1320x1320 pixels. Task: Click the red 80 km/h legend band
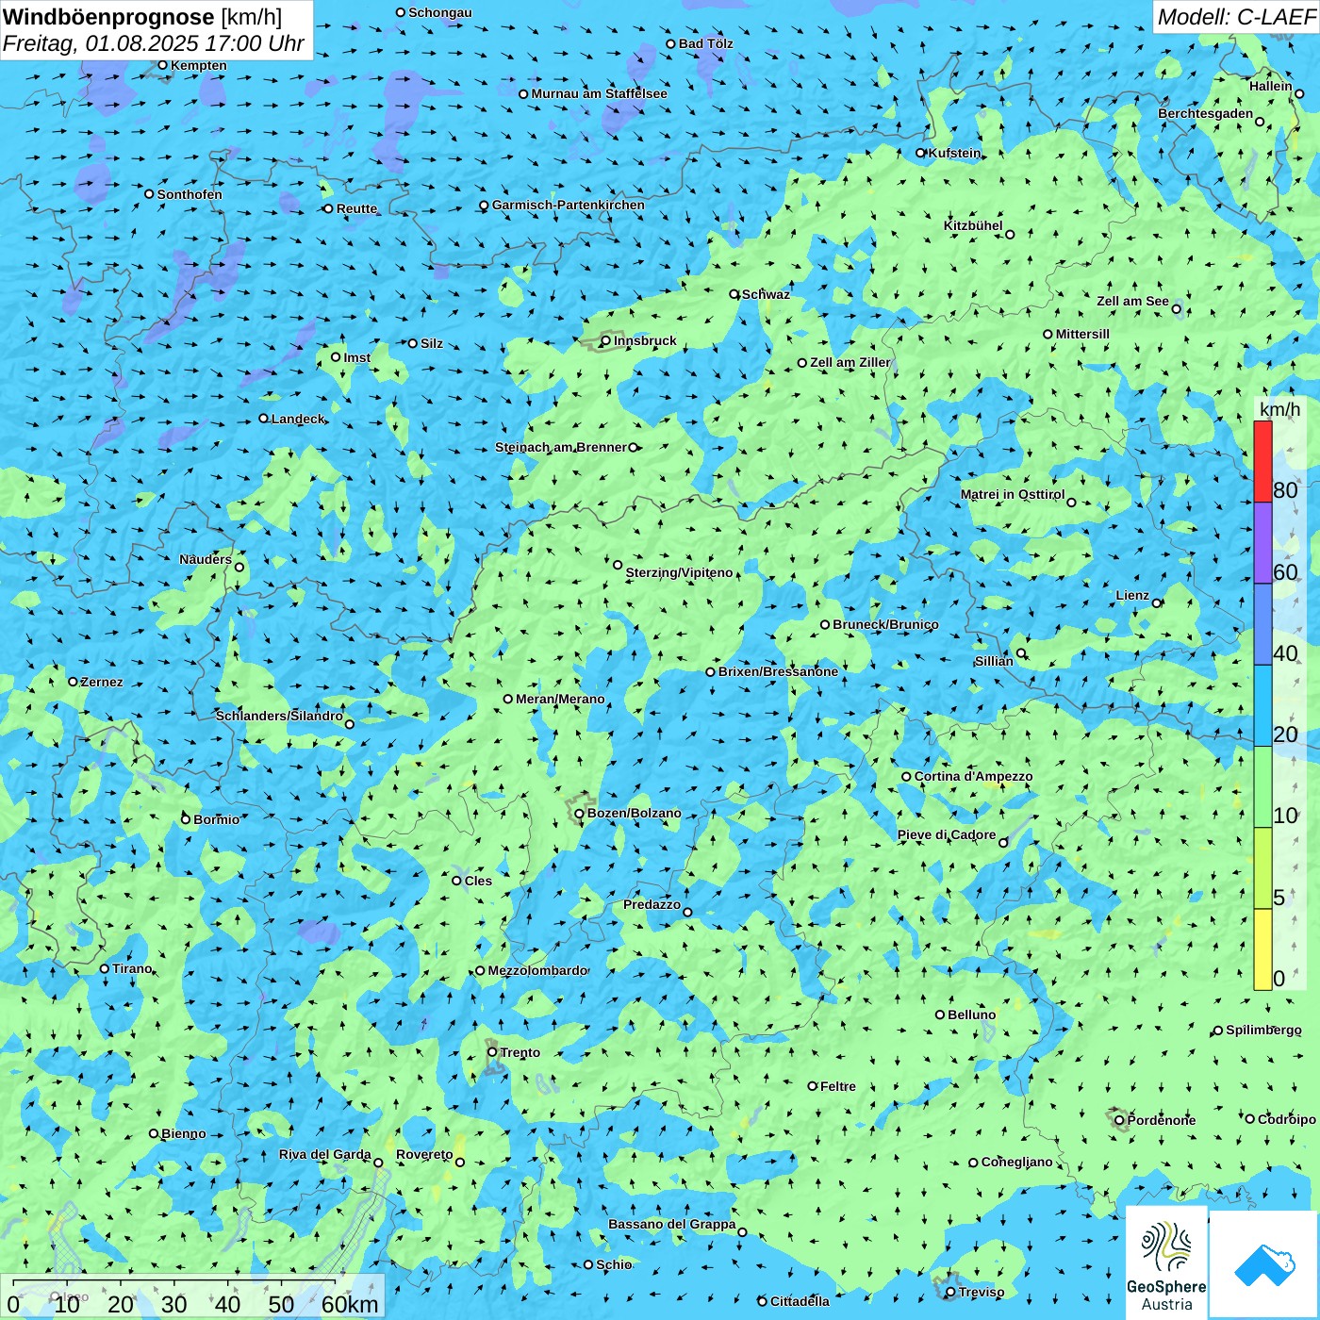[1262, 461]
